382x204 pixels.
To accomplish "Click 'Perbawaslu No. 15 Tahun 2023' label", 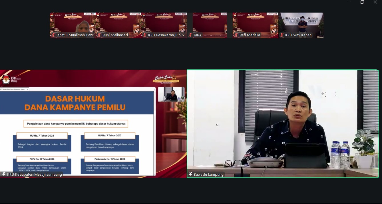I will [x=110, y=159].
